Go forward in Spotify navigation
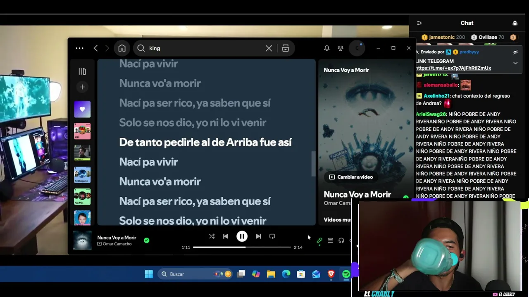 pos(107,48)
